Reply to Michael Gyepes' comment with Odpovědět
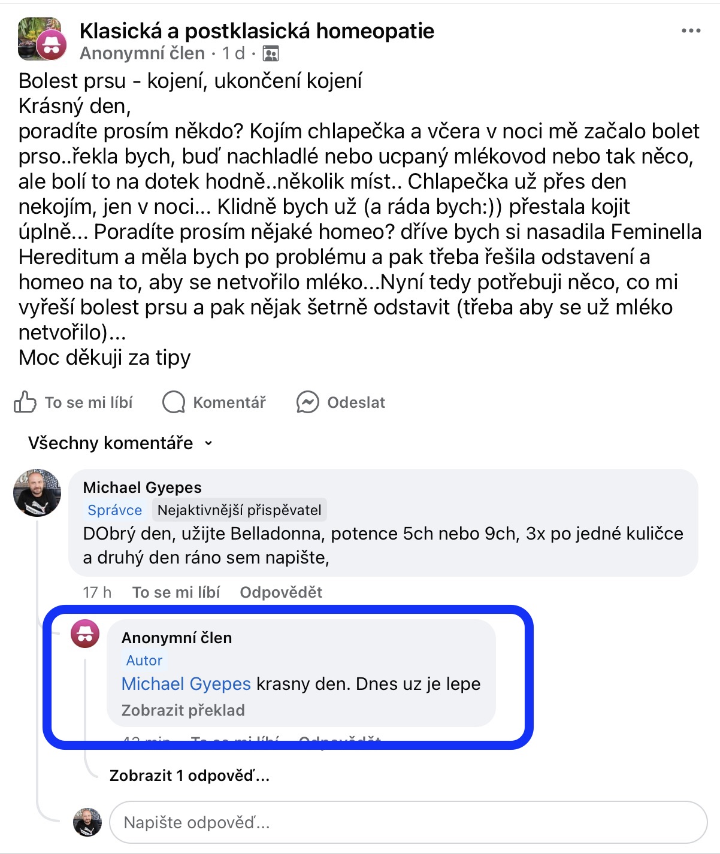This screenshot has height=854, width=720. coord(281,592)
